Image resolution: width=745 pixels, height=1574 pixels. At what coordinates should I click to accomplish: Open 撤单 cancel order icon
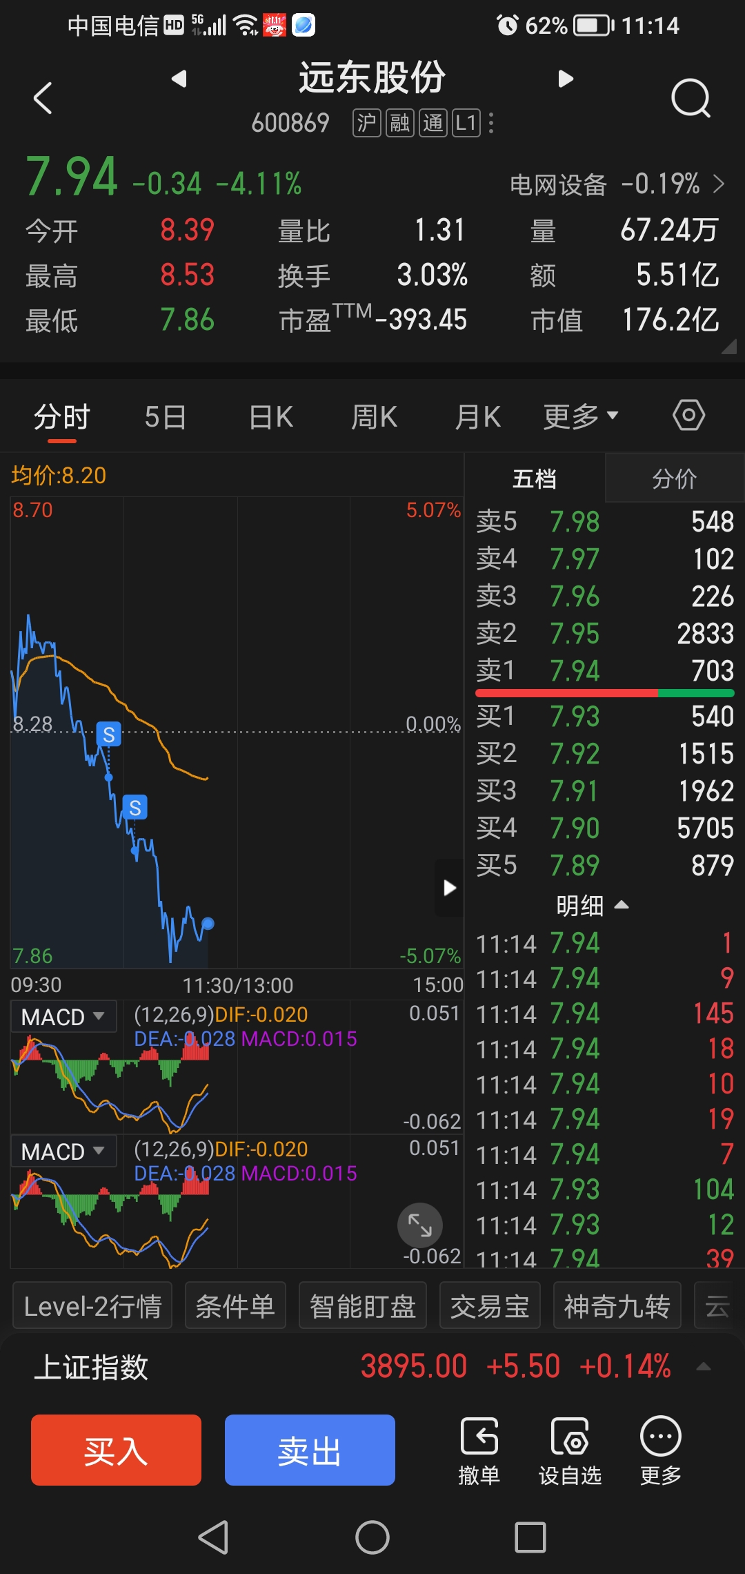(479, 1452)
